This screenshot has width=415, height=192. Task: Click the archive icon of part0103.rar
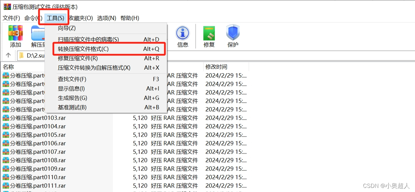pos(6,118)
